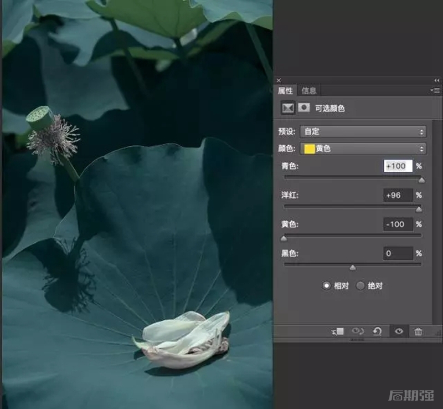Click the panel bottom resize grip
443x409 pixels.
point(357,340)
